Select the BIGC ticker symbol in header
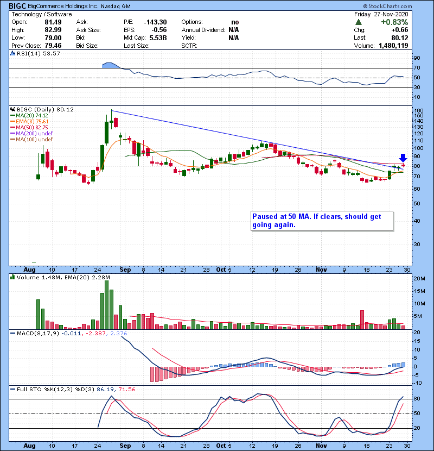 tap(17, 6)
